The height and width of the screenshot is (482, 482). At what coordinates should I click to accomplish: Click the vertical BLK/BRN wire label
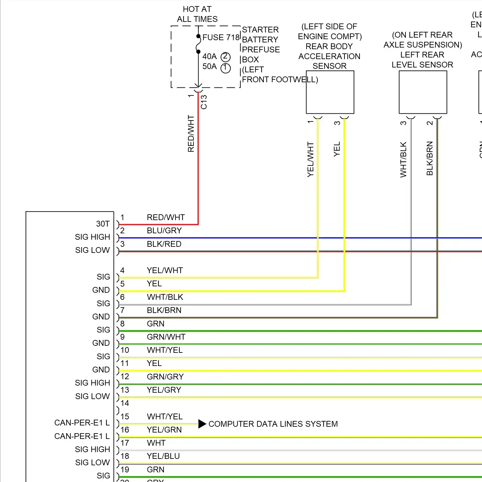pos(430,158)
